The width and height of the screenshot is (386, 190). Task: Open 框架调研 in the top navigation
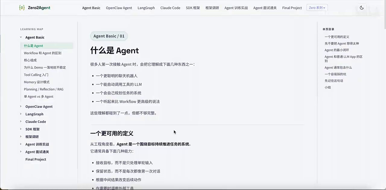pyautogui.click(x=212, y=8)
